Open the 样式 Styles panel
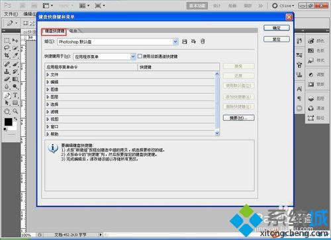 tap(316, 60)
